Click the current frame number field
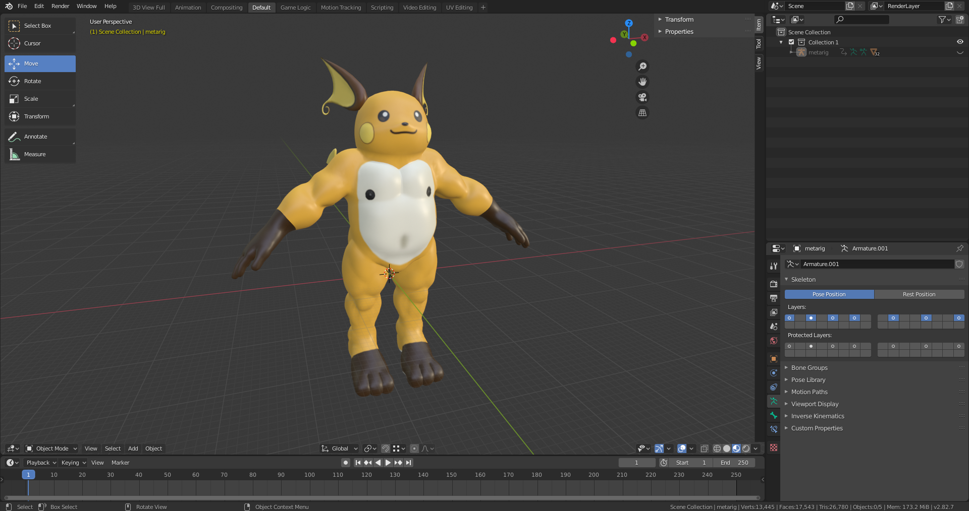969x511 pixels. pos(636,463)
